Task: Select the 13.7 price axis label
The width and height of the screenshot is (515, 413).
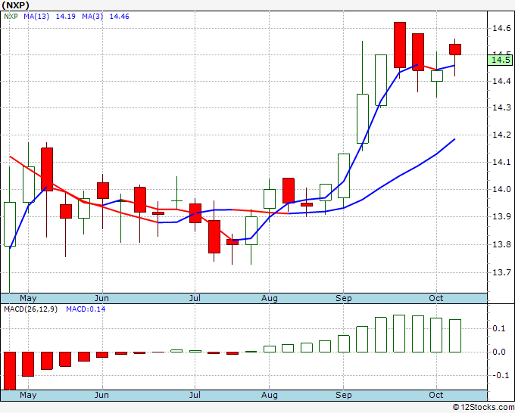Action: tap(501, 272)
